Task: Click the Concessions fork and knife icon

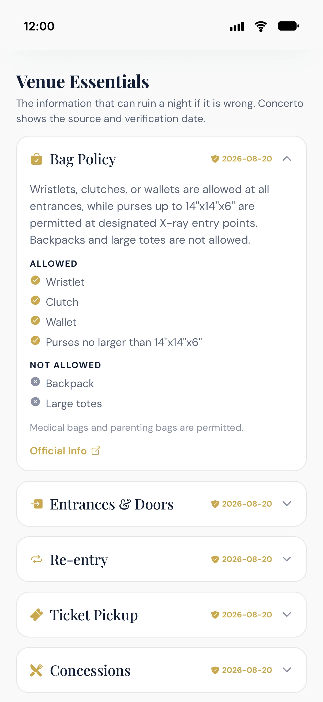Action: [36, 670]
